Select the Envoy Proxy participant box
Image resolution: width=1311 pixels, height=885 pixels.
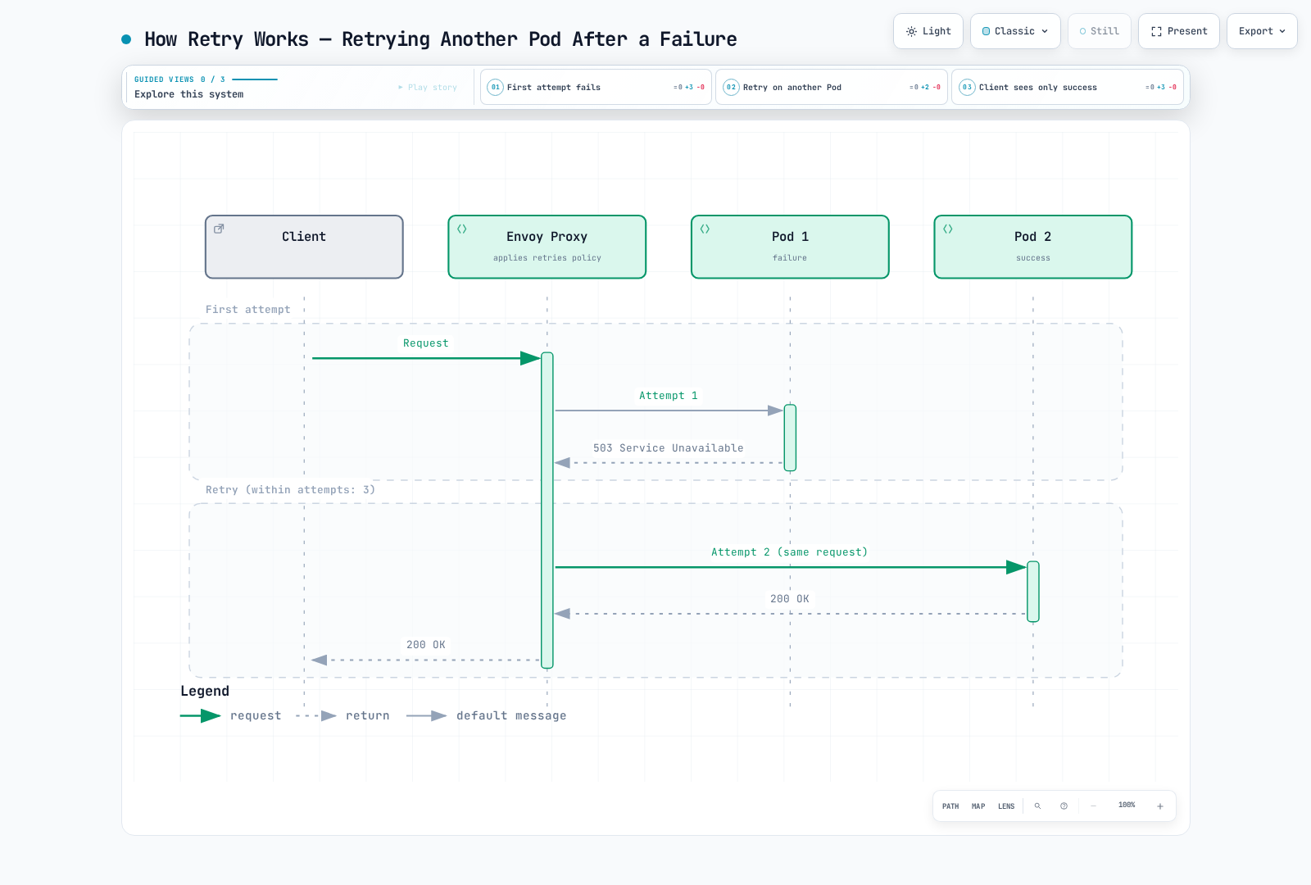547,247
